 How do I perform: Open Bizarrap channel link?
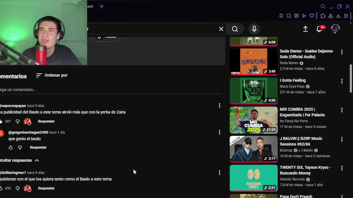click(286, 150)
